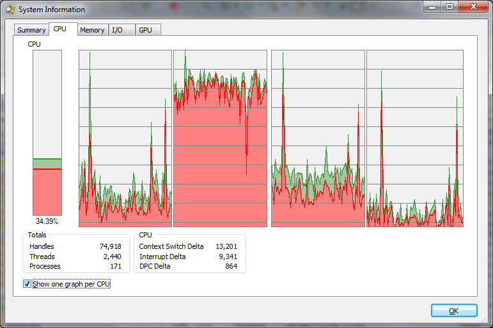Screen dimensions: 493x328
Task: Click the Processes count value
Action: pyautogui.click(x=115, y=266)
